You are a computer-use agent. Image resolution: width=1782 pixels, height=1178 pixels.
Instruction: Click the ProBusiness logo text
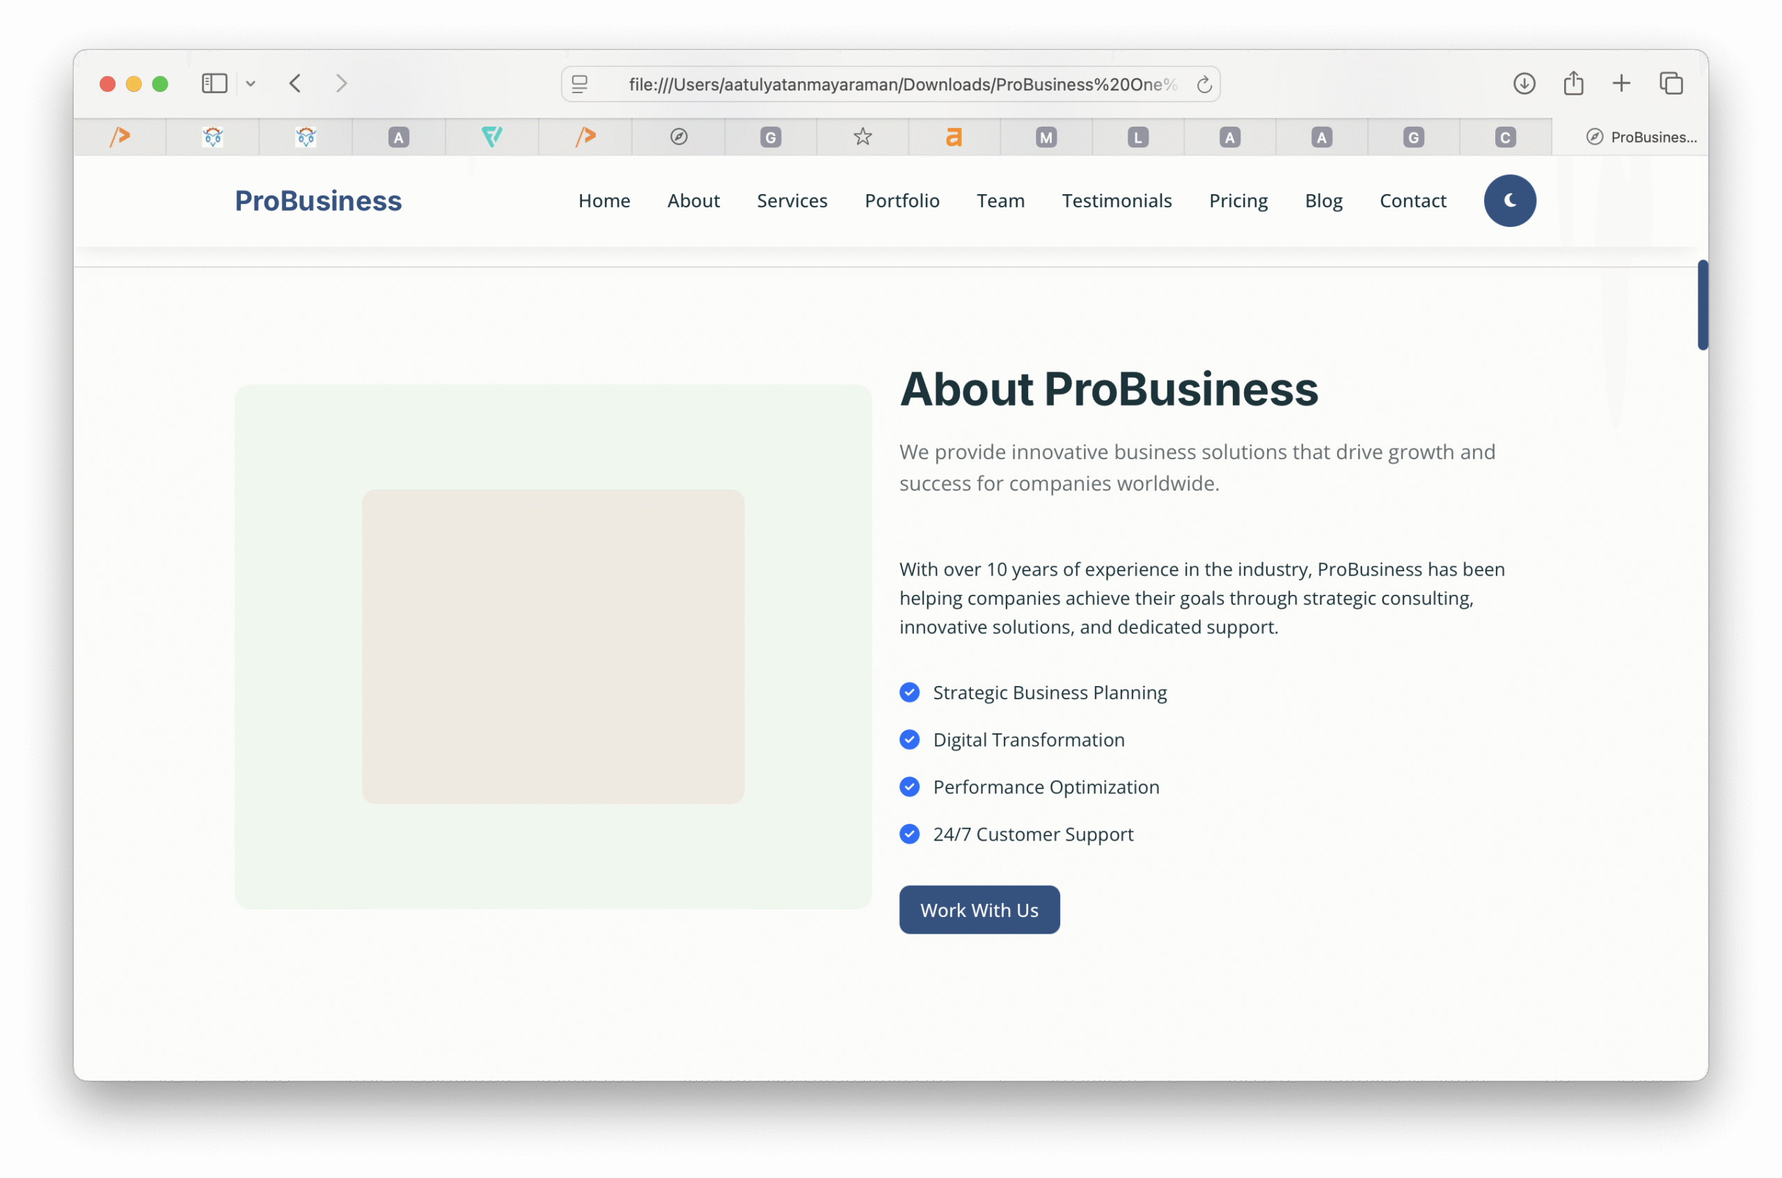(x=318, y=200)
